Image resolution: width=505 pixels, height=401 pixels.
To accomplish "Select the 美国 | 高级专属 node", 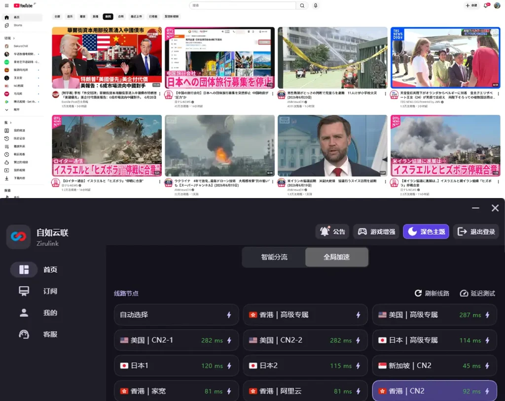I will pos(434,315).
